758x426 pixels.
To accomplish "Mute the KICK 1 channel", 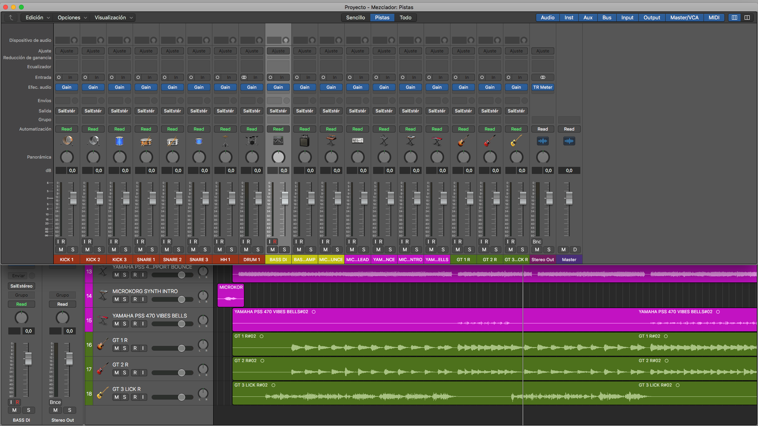I will 61,250.
